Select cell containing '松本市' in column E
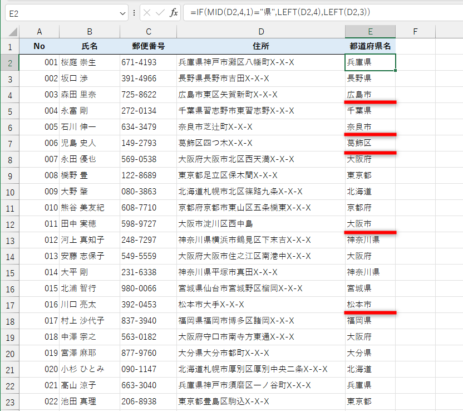Image resolution: width=463 pixels, height=411 pixels. pos(370,305)
